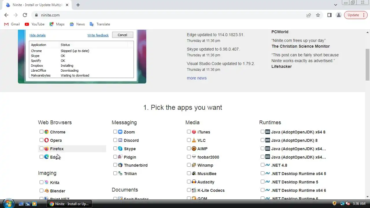The width and height of the screenshot is (370, 208).
Task: Click the Blender app icon
Action: click(x=47, y=191)
